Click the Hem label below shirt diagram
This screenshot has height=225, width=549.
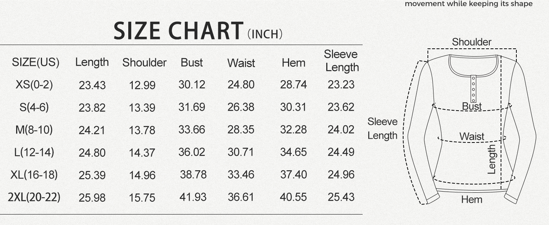[471, 199]
